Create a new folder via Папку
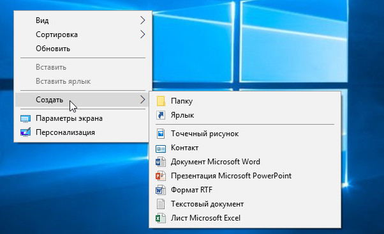 (x=245, y=101)
